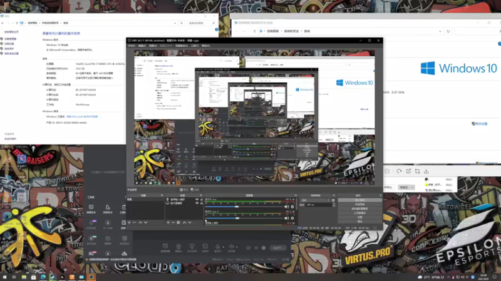Remove selected scene with Scenes minus icon

(x=135, y=222)
